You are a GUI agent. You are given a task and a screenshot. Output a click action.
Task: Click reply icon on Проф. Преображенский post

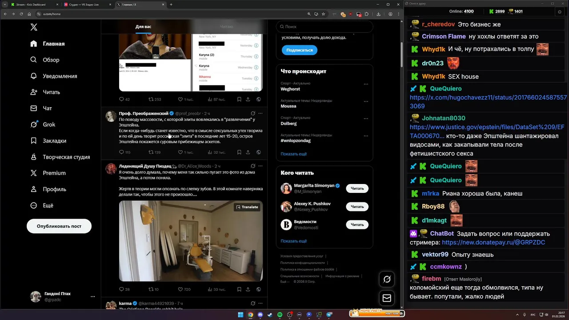point(121,152)
